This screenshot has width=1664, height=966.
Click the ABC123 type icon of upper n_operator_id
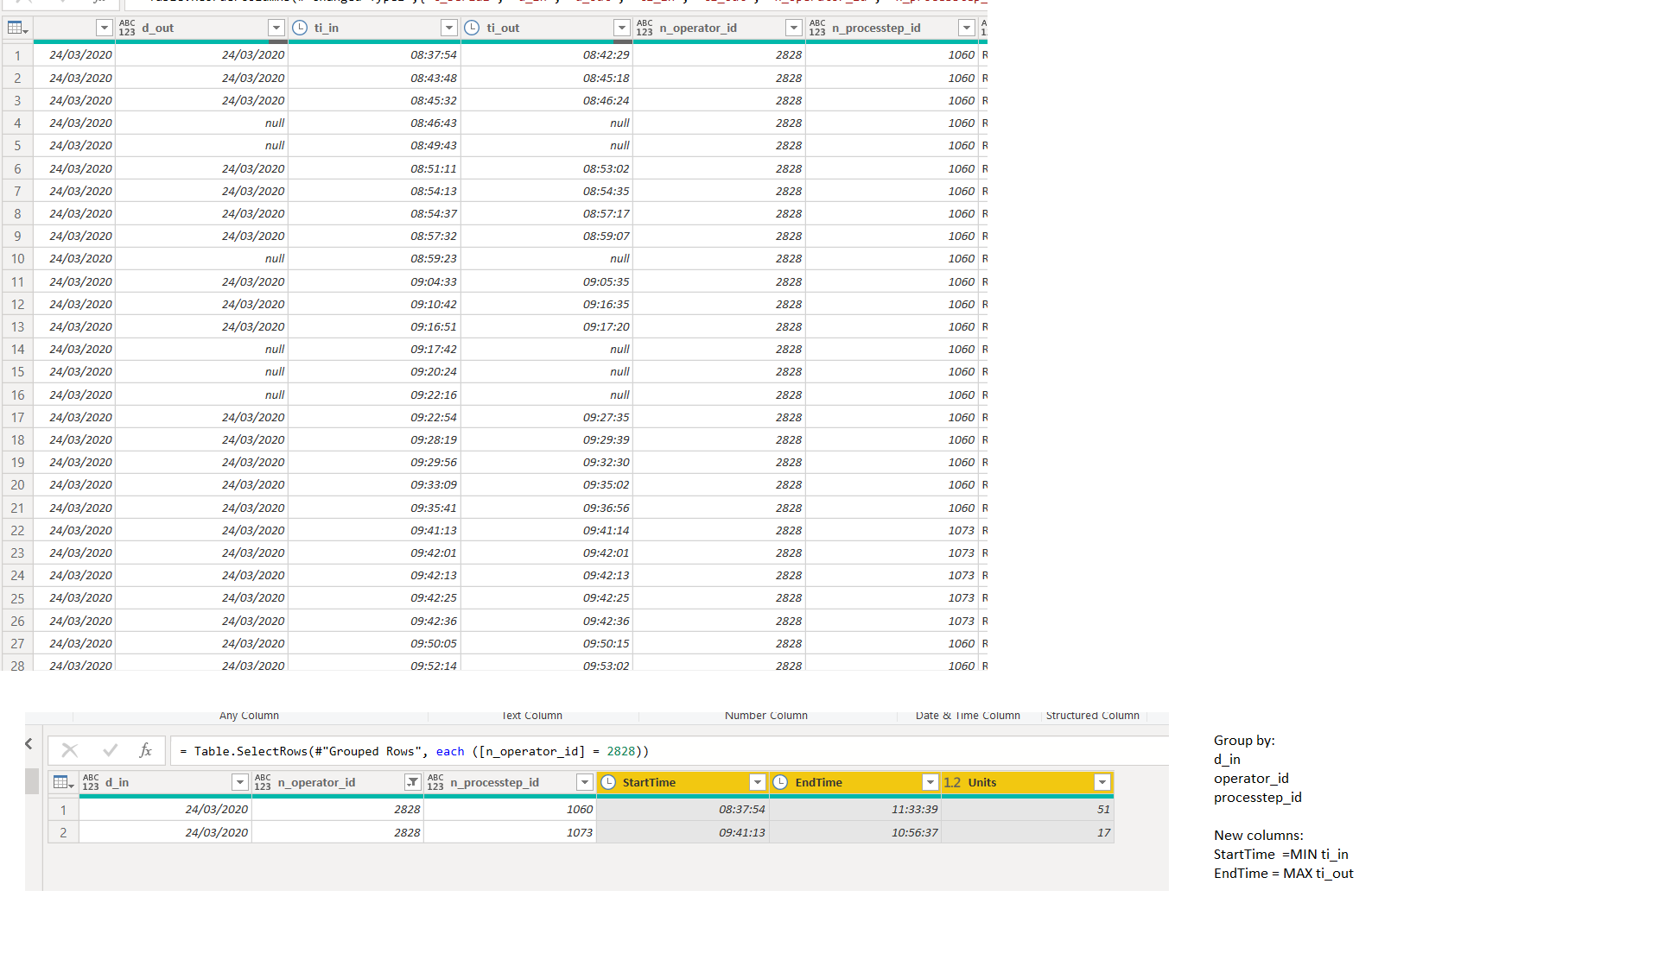pos(645,28)
